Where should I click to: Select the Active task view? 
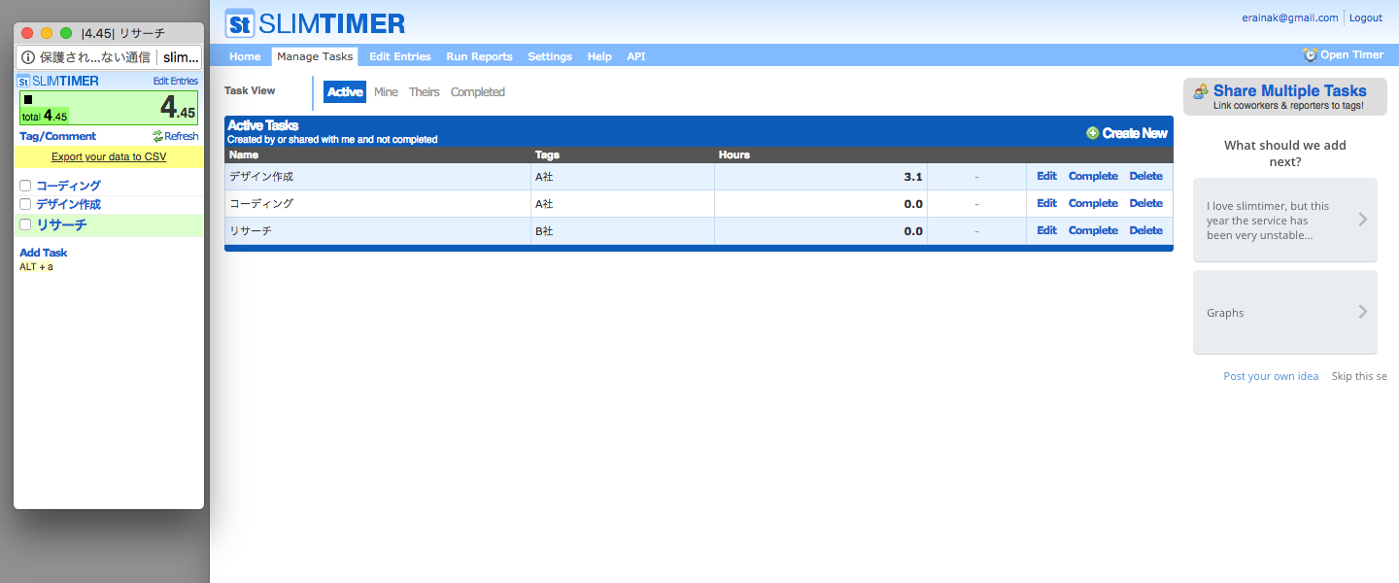(345, 92)
